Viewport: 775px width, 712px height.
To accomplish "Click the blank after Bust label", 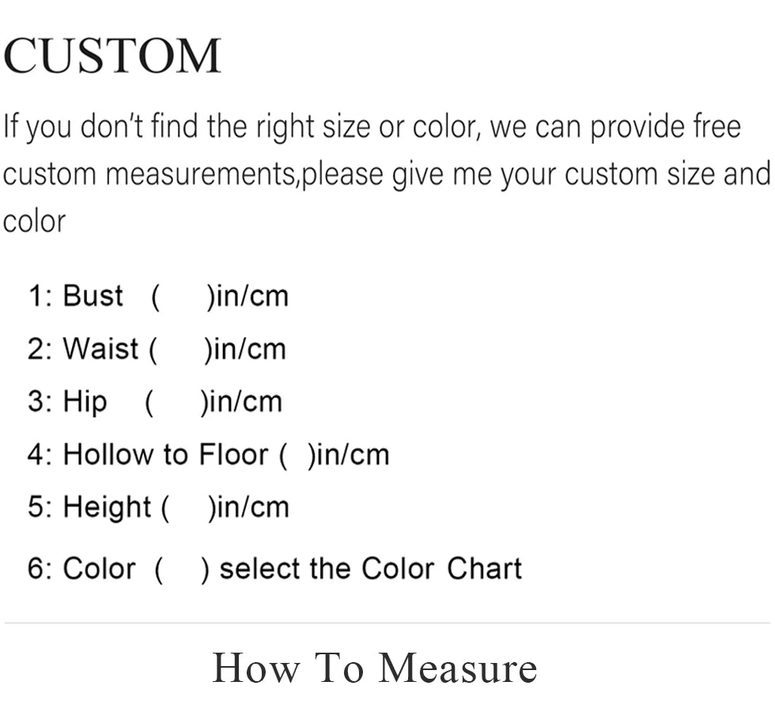I will click(x=182, y=297).
